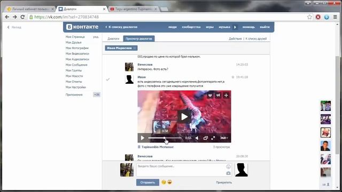Insert the winking emoji below the message box
This screenshot has width=342, height=192.
[x=164, y=182]
